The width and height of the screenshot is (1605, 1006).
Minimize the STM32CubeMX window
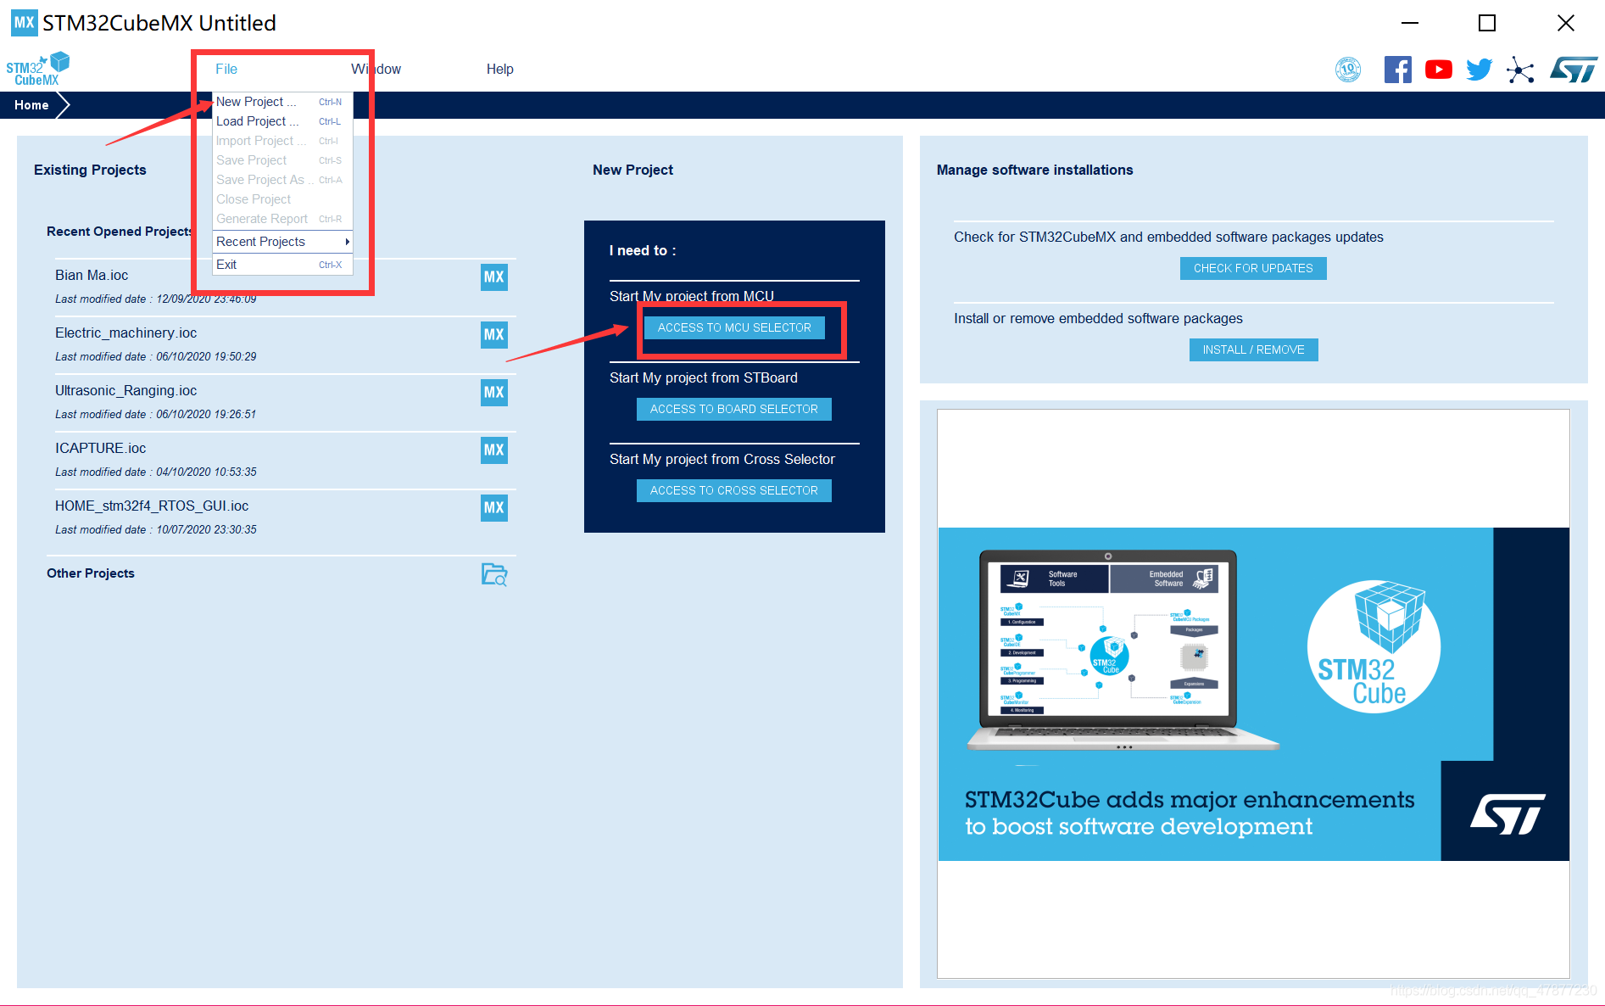(1410, 23)
